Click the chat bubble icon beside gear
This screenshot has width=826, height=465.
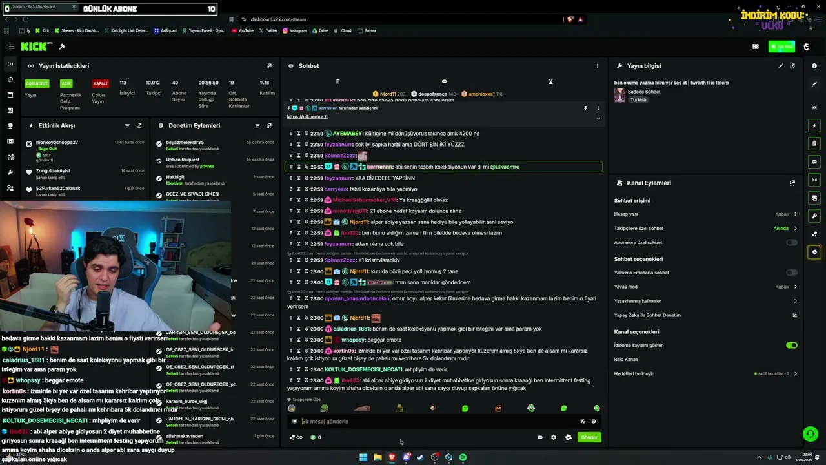tap(540, 437)
